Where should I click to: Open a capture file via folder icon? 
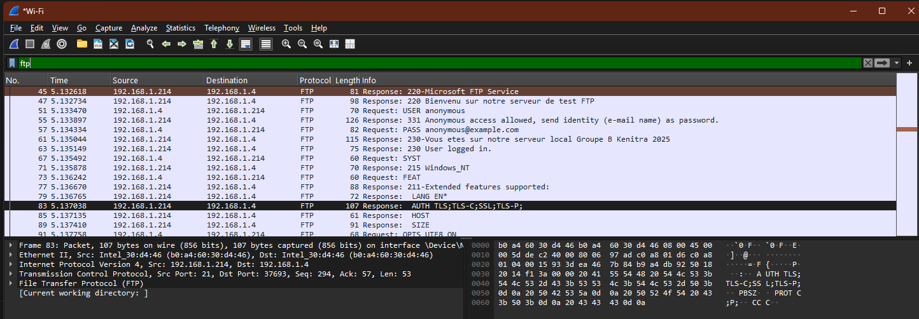pos(81,44)
